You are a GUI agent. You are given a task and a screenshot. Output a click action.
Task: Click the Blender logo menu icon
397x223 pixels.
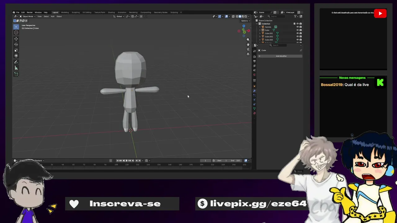14,12
